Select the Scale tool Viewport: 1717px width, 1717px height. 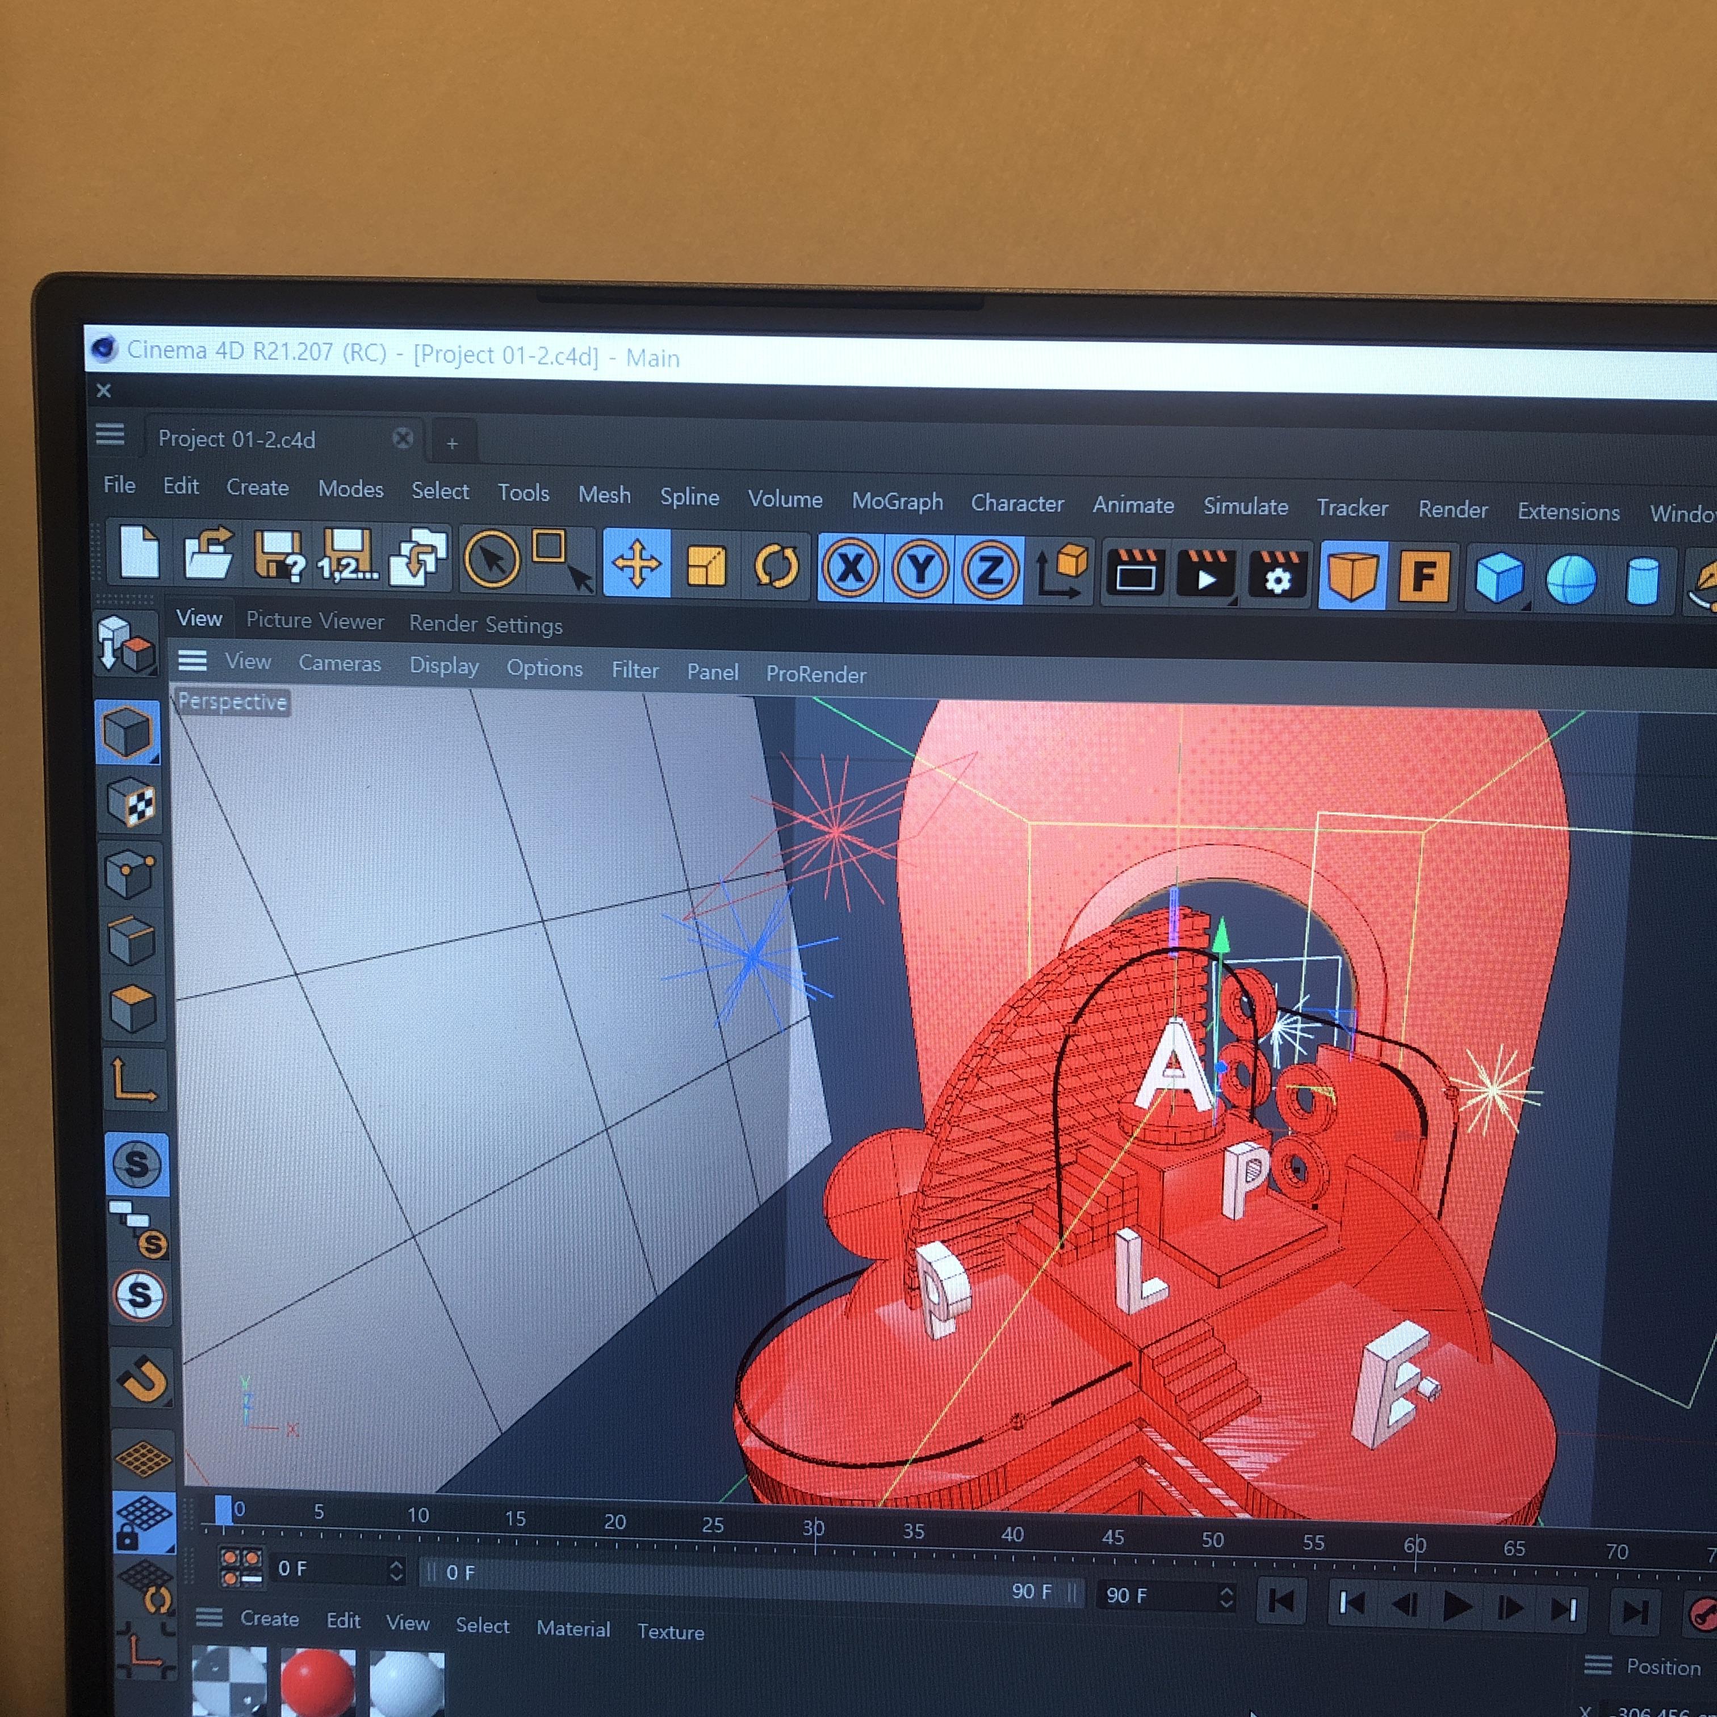[x=706, y=566]
